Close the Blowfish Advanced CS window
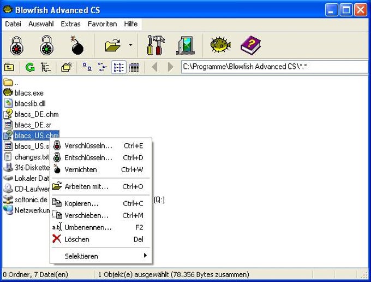Viewport: 371px width, 282px height. (361, 10)
